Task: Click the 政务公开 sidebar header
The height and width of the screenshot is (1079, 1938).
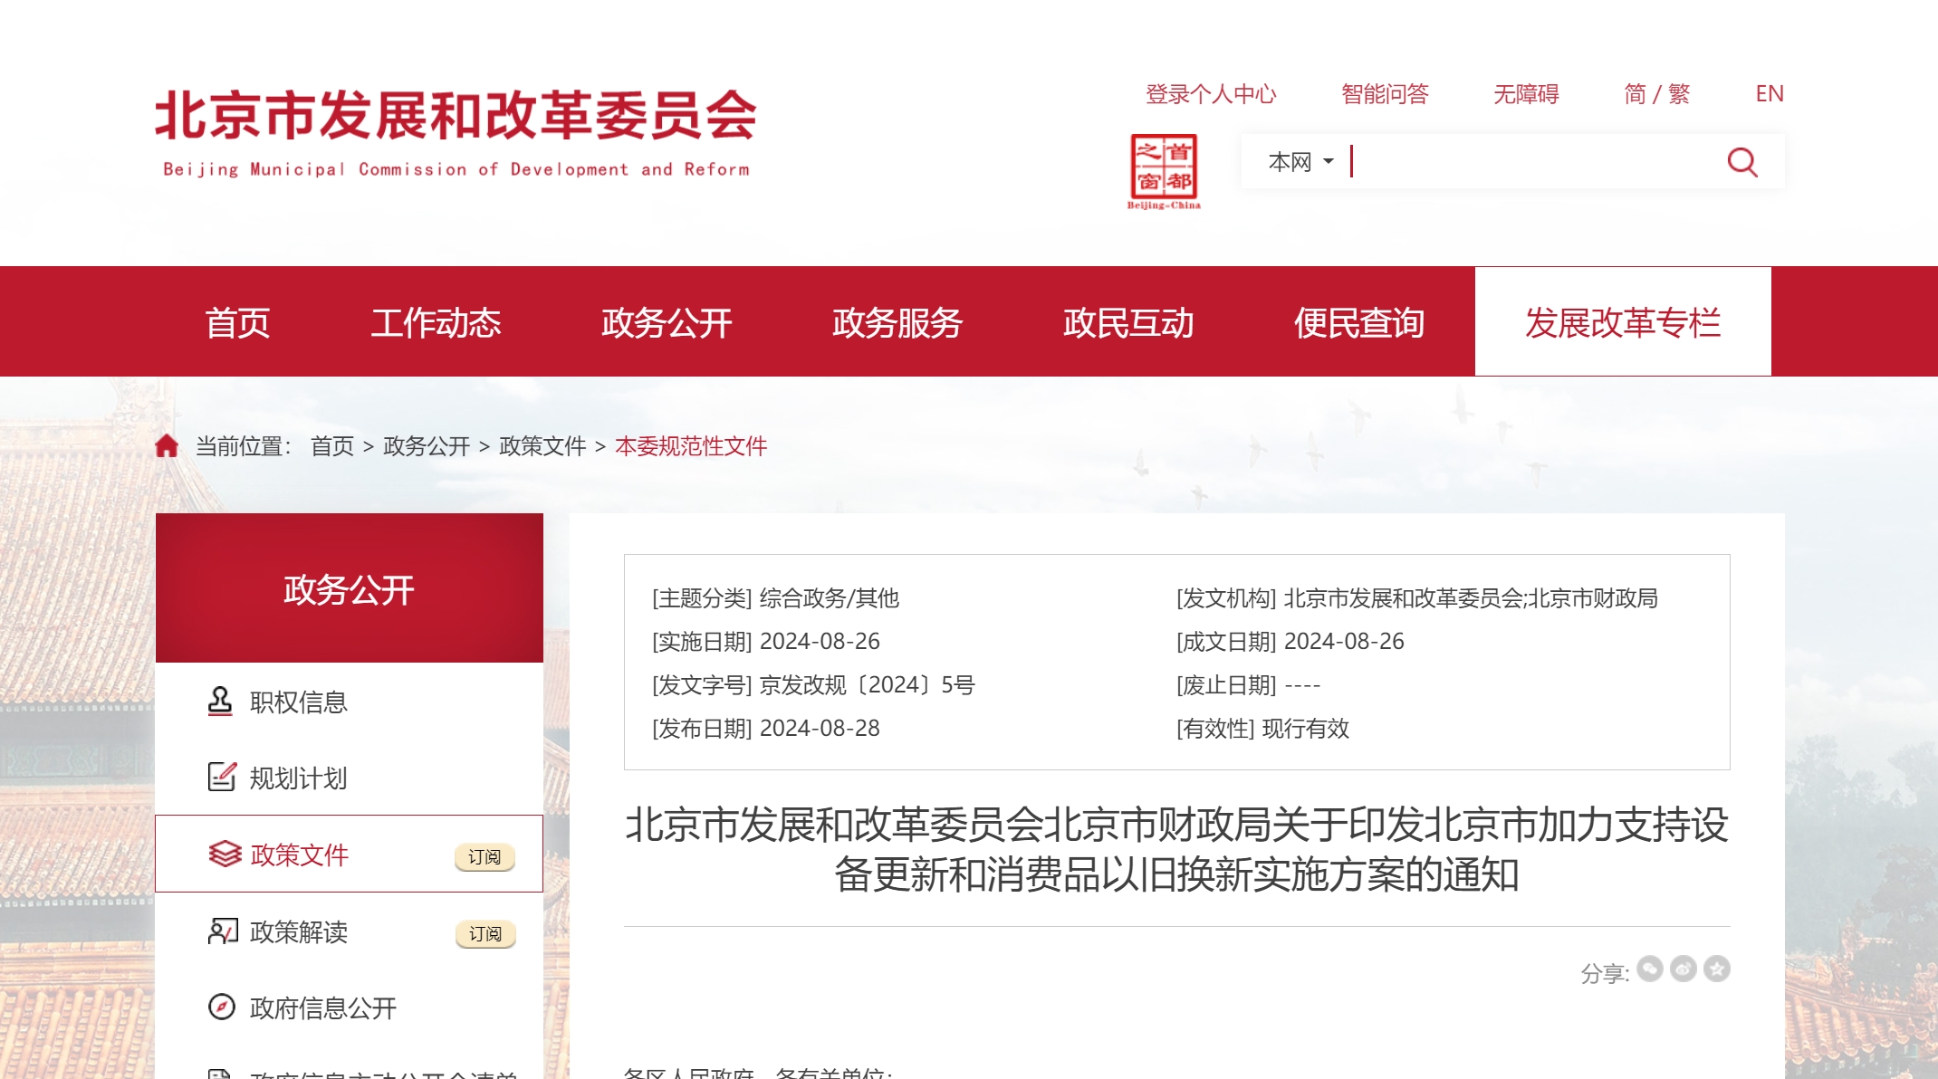Action: (x=350, y=588)
